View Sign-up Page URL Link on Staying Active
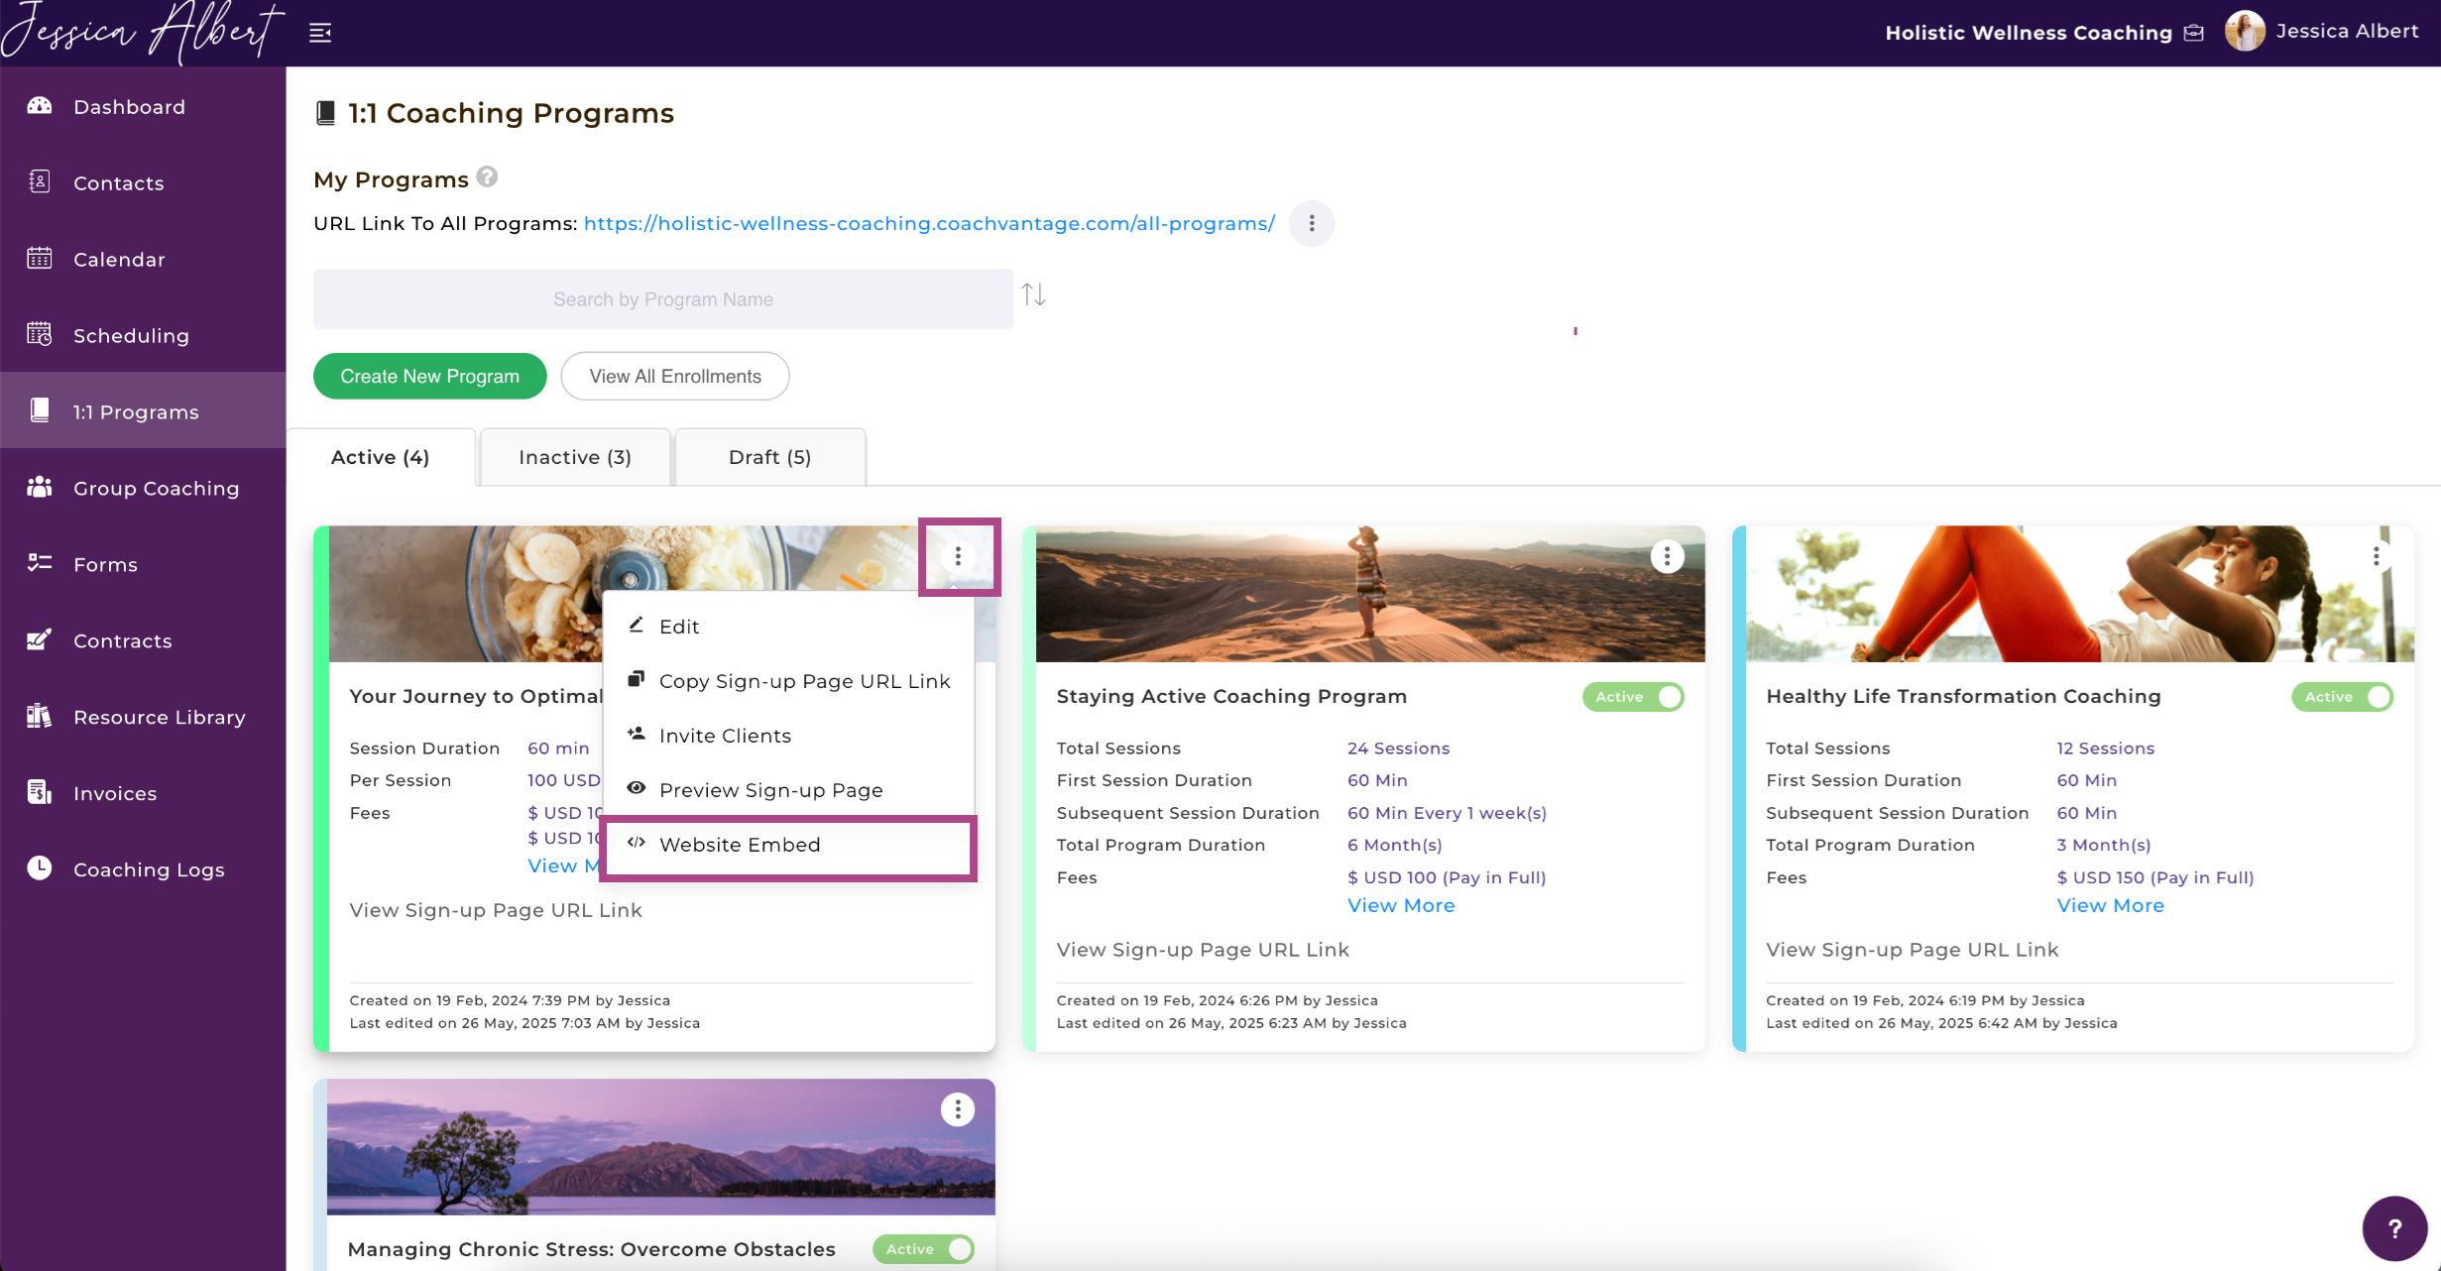The width and height of the screenshot is (2441, 1271). (x=1203, y=950)
